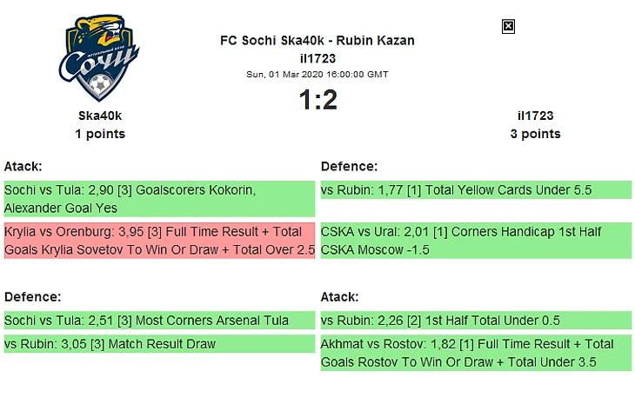635x417 pixels.
Task: Click the match date Sun, 01 Mar 2020
Action: tap(317, 75)
